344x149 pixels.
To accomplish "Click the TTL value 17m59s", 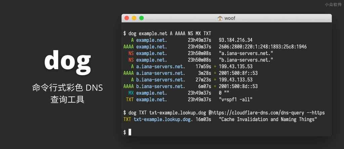I will (x=203, y=66).
